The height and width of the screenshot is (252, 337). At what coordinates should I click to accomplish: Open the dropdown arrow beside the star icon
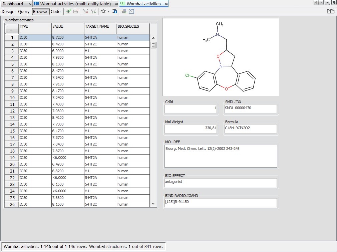tap(108, 11)
